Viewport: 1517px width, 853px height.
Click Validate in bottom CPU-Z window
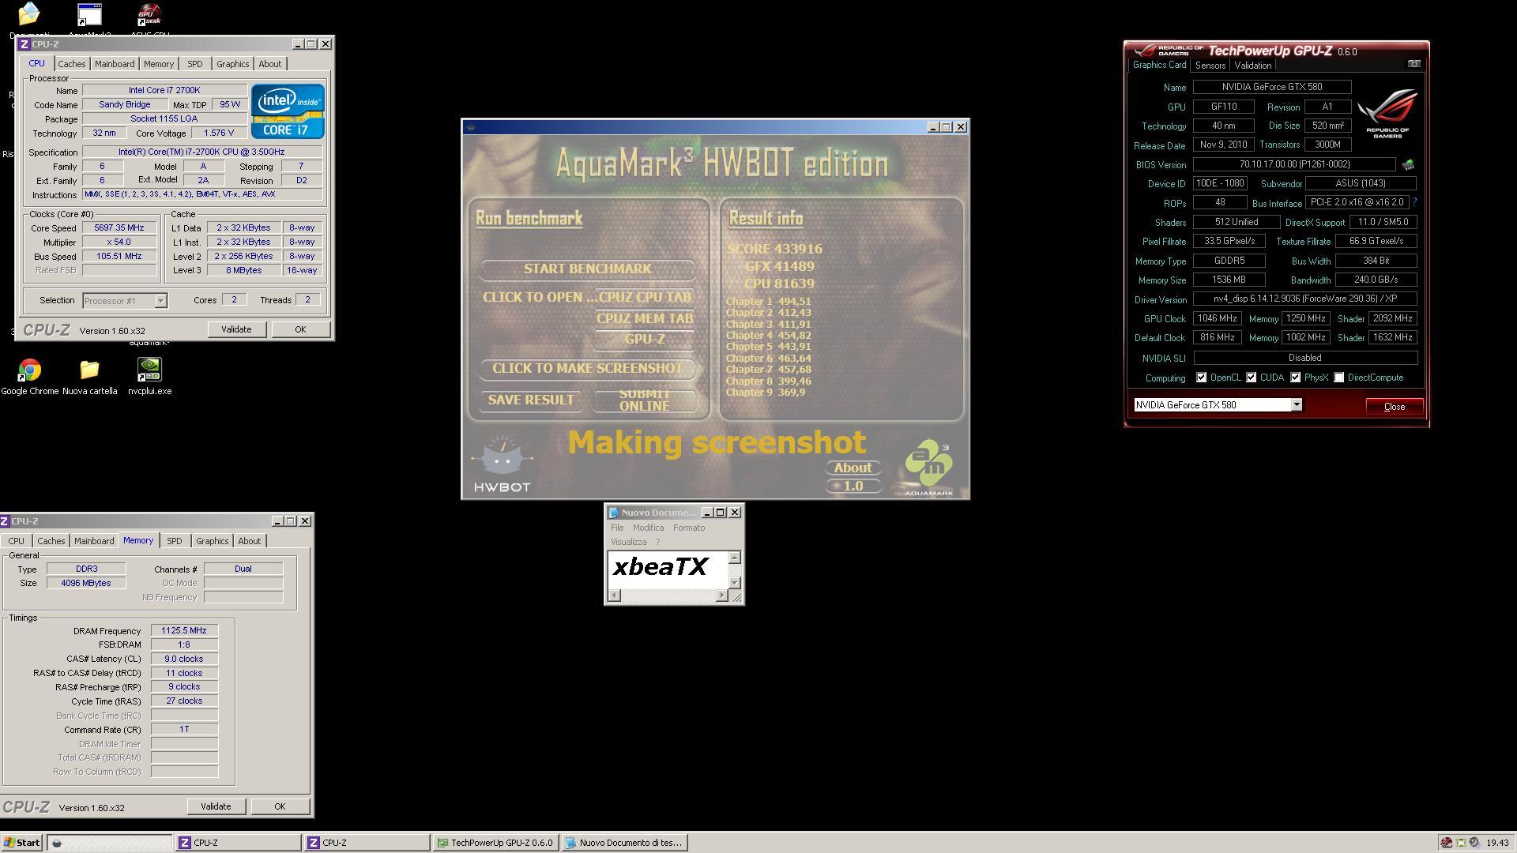(216, 806)
